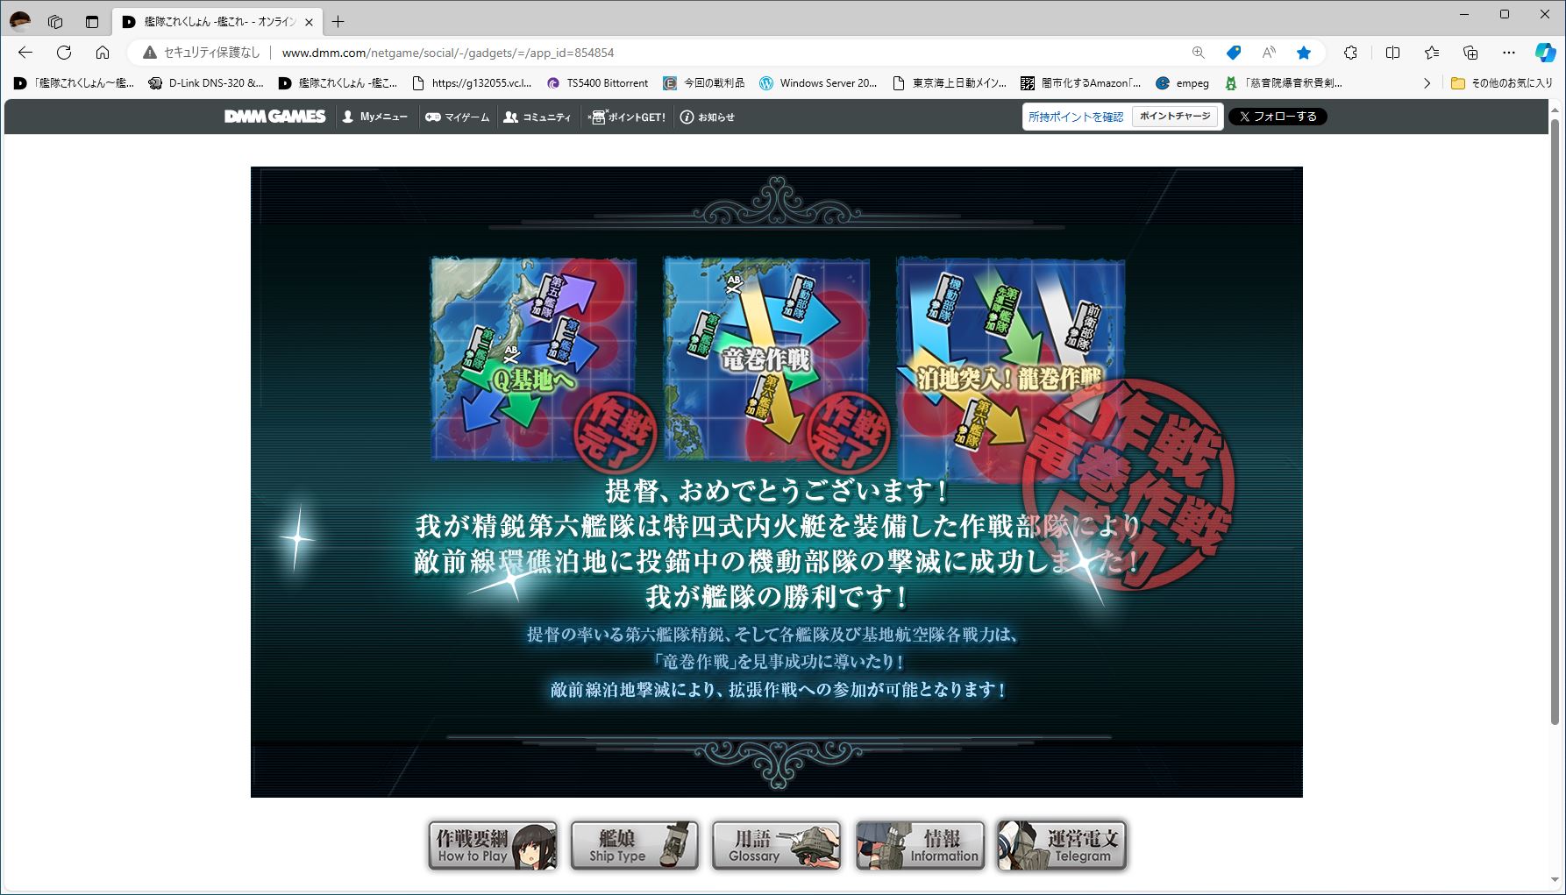Screen dimensions: 1566x895
Task: Open a new tab with plus button
Action: (338, 22)
